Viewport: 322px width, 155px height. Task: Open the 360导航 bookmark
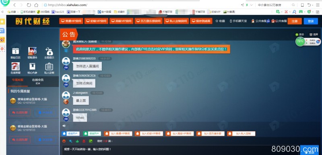(43, 12)
